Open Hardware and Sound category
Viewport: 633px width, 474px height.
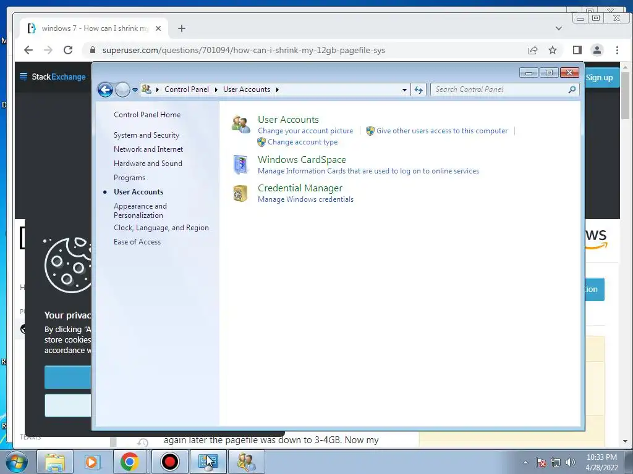pos(148,163)
